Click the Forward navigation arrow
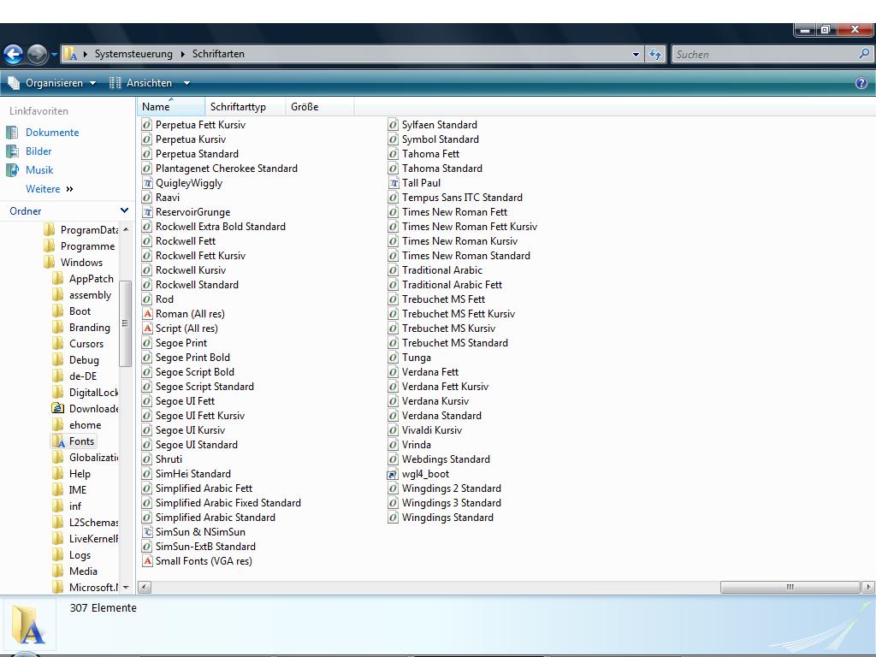The height and width of the screenshot is (657, 876). click(x=38, y=54)
